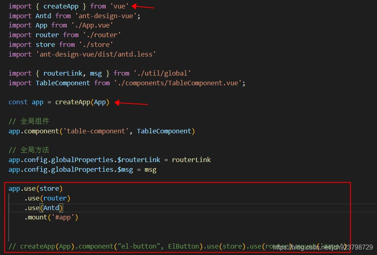Click .use(router) chained call
This screenshot has width=377, height=255.
click(47, 198)
